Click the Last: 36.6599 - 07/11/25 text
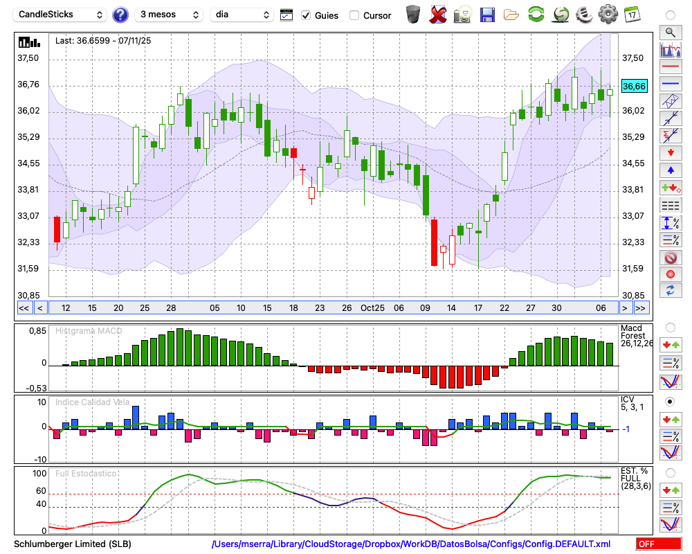Image resolution: width=692 pixels, height=554 pixels. [103, 41]
